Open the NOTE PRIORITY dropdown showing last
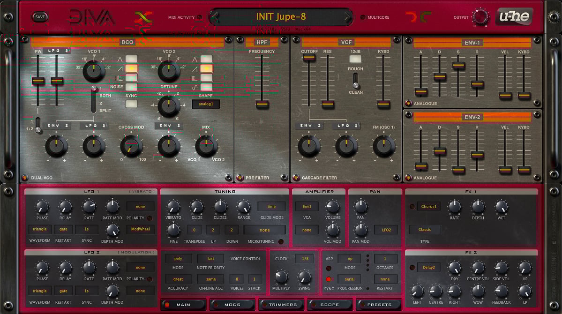Screen dimensions: 562x314 coord(211,258)
